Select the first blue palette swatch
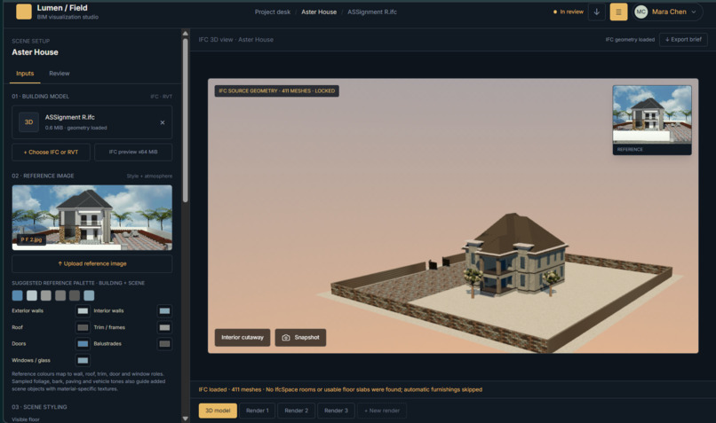 coord(18,295)
